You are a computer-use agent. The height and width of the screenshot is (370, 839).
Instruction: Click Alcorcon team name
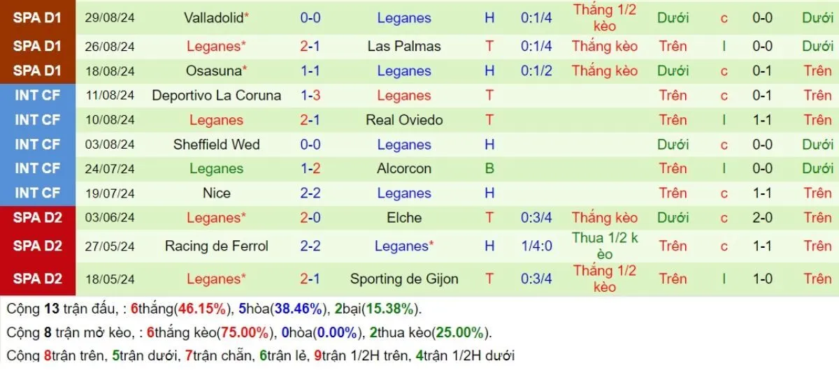(x=403, y=168)
